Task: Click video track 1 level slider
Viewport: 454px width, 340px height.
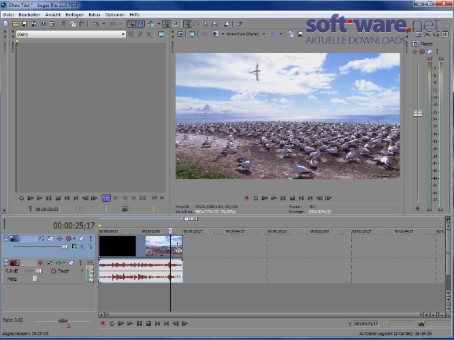Action: point(65,247)
